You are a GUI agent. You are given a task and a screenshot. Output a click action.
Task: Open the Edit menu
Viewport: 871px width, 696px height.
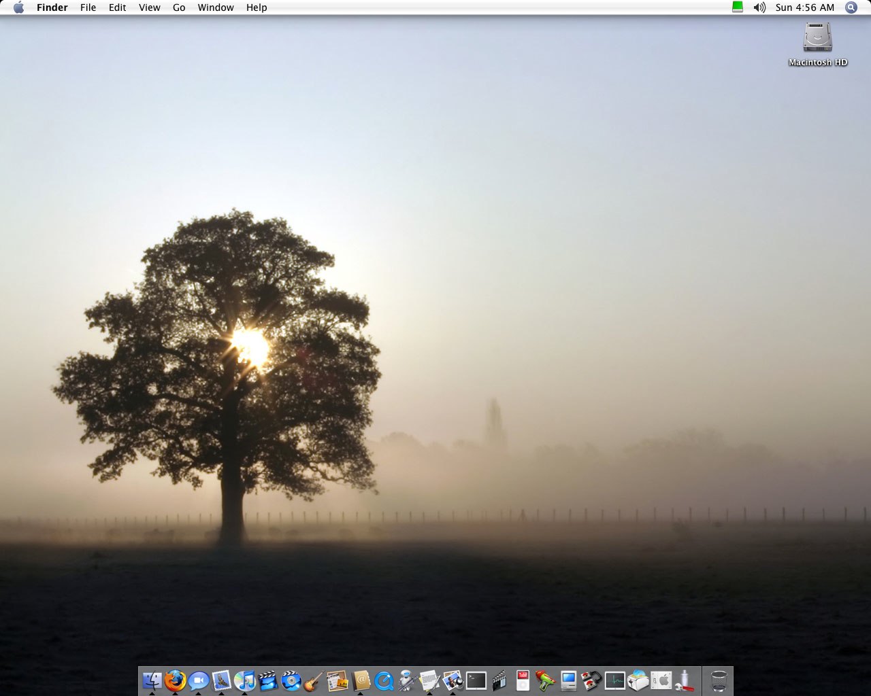(118, 7)
